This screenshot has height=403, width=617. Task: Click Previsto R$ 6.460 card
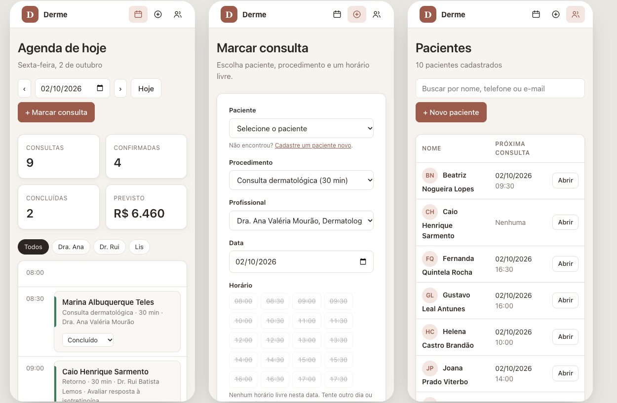(x=146, y=207)
